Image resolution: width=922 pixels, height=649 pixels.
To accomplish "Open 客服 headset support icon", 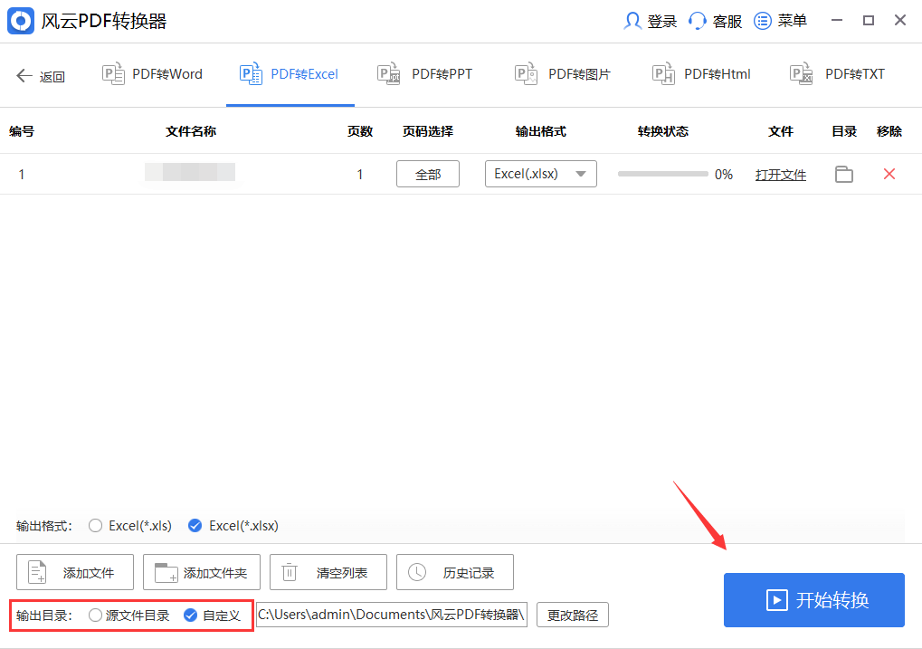I will [x=698, y=21].
